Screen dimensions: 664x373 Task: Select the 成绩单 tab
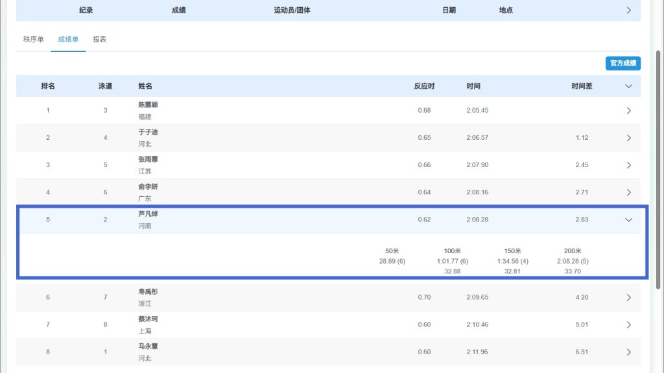[x=68, y=40]
